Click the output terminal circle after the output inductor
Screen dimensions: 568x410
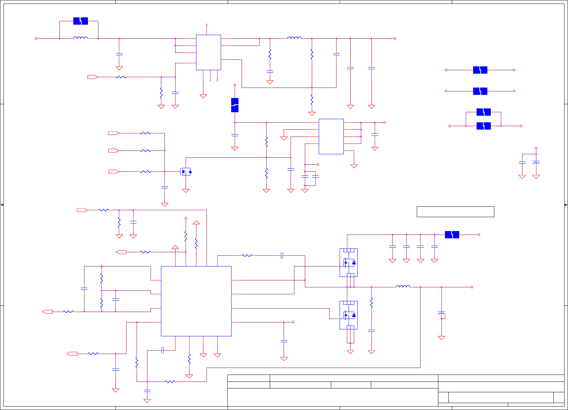(x=472, y=287)
